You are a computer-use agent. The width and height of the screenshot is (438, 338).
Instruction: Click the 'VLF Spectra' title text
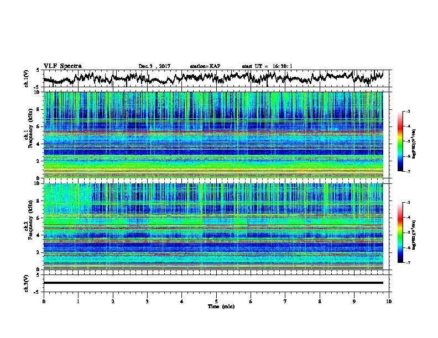(62, 66)
